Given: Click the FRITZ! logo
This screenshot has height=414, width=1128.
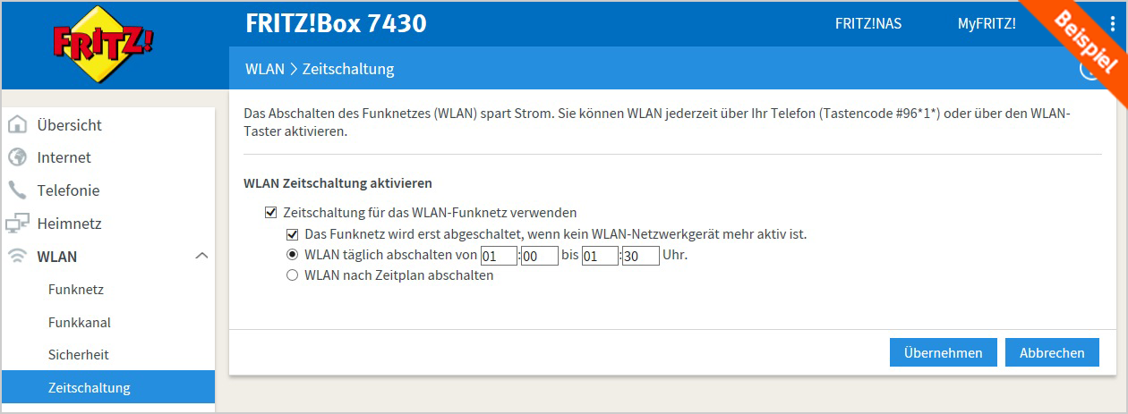Looking at the screenshot, I should coord(102,45).
